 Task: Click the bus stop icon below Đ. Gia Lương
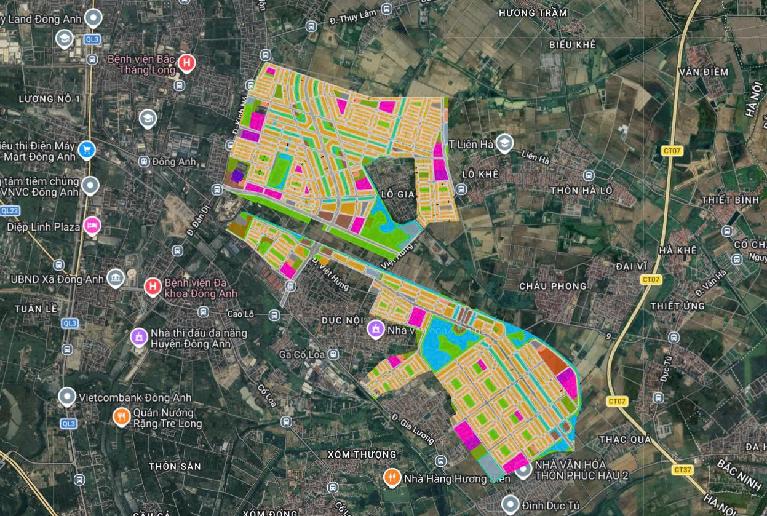(x=440, y=461)
